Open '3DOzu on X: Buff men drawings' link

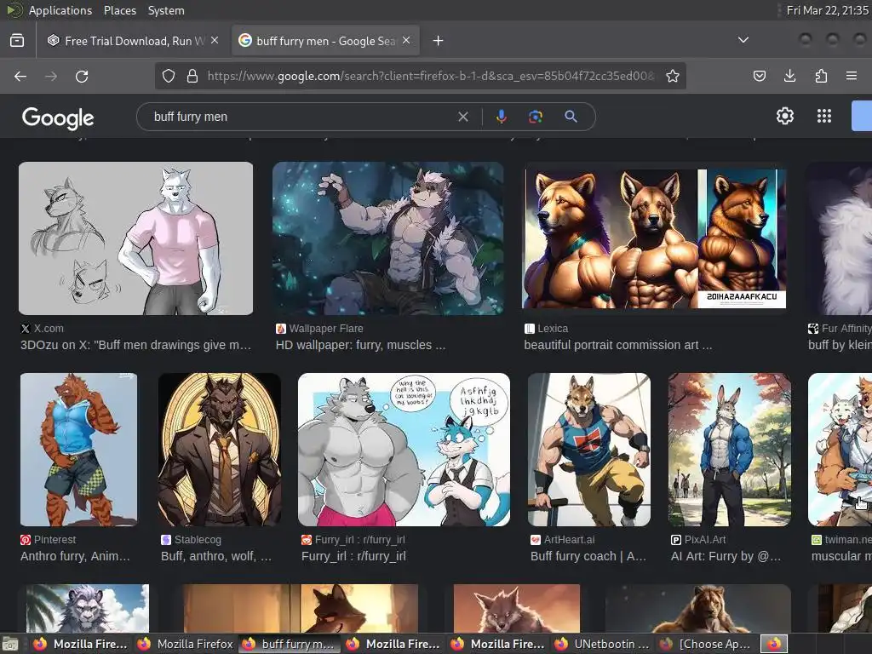point(135,345)
